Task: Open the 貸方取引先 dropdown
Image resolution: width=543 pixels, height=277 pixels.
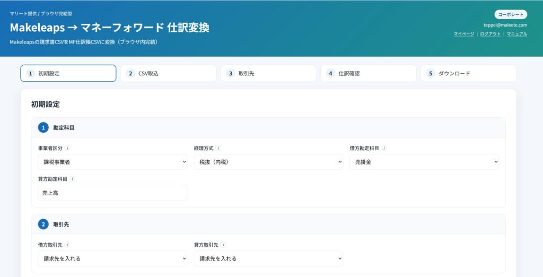Action: [268, 258]
